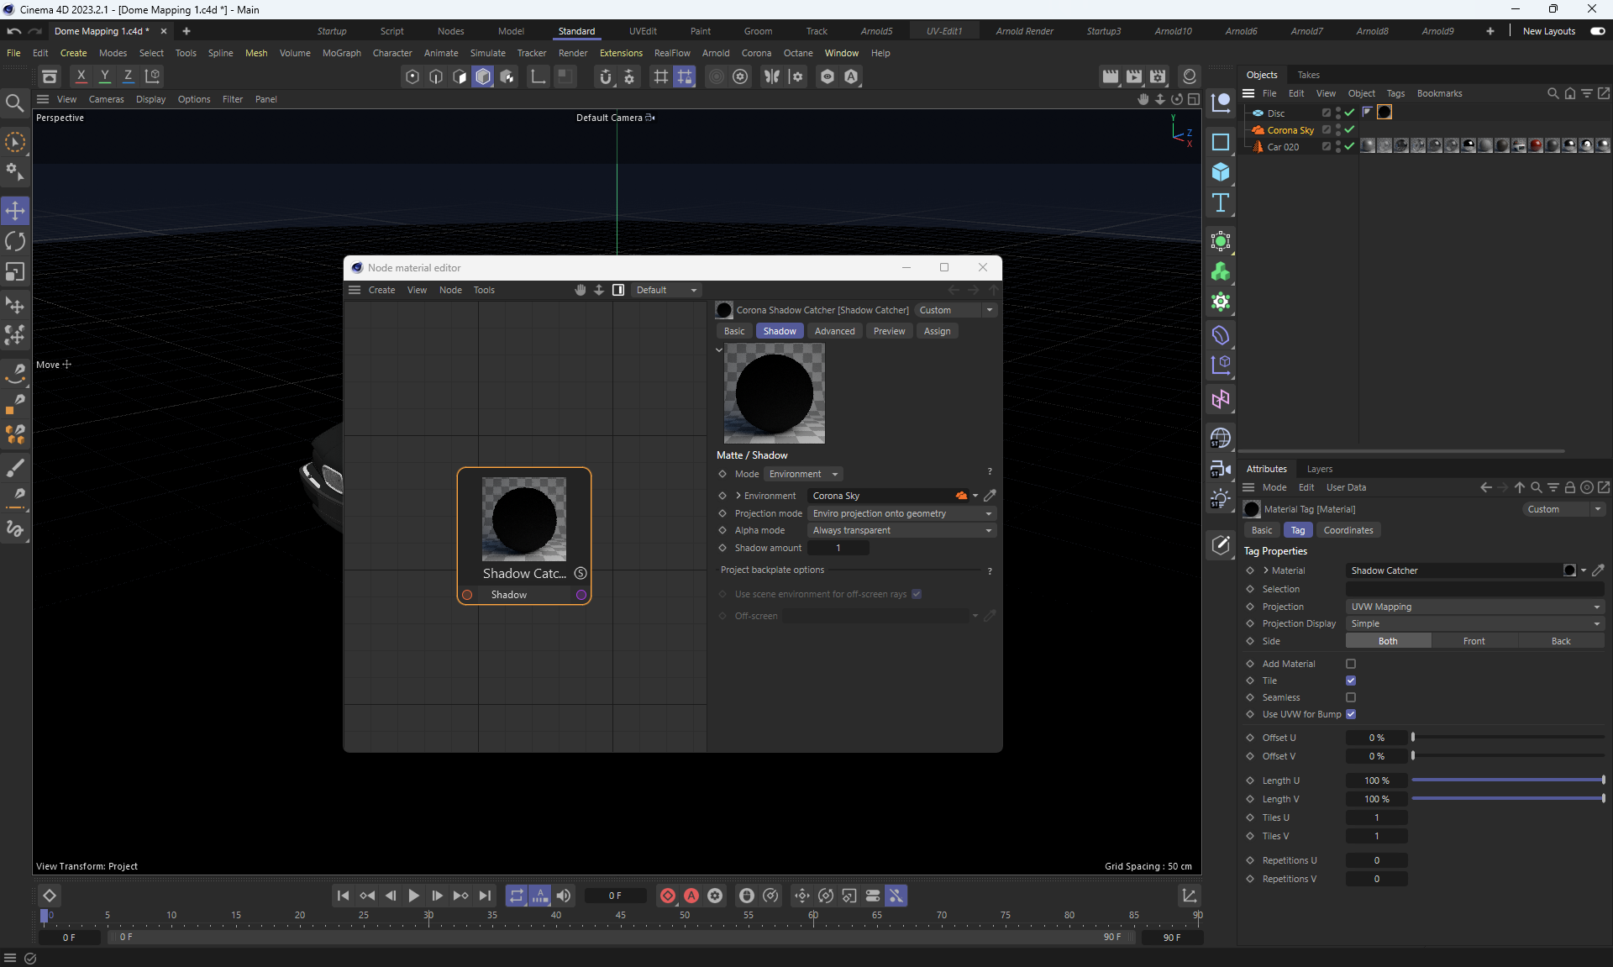Select the Rotate tool in left toolbar
The height and width of the screenshot is (967, 1613).
point(15,242)
